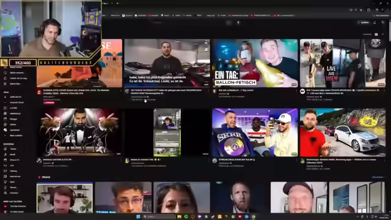
Task: Click the Erstellen create button
Action: (x=364, y=23)
